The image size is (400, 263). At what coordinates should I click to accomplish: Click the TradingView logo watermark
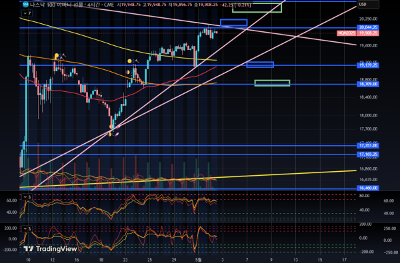(x=50, y=249)
